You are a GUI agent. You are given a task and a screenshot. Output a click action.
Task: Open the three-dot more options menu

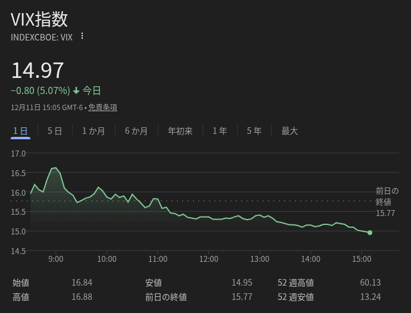pyautogui.click(x=82, y=36)
